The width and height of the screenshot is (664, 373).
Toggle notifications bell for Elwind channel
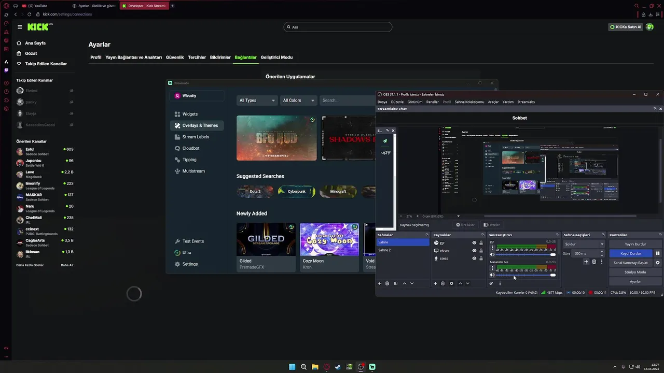pos(71,91)
